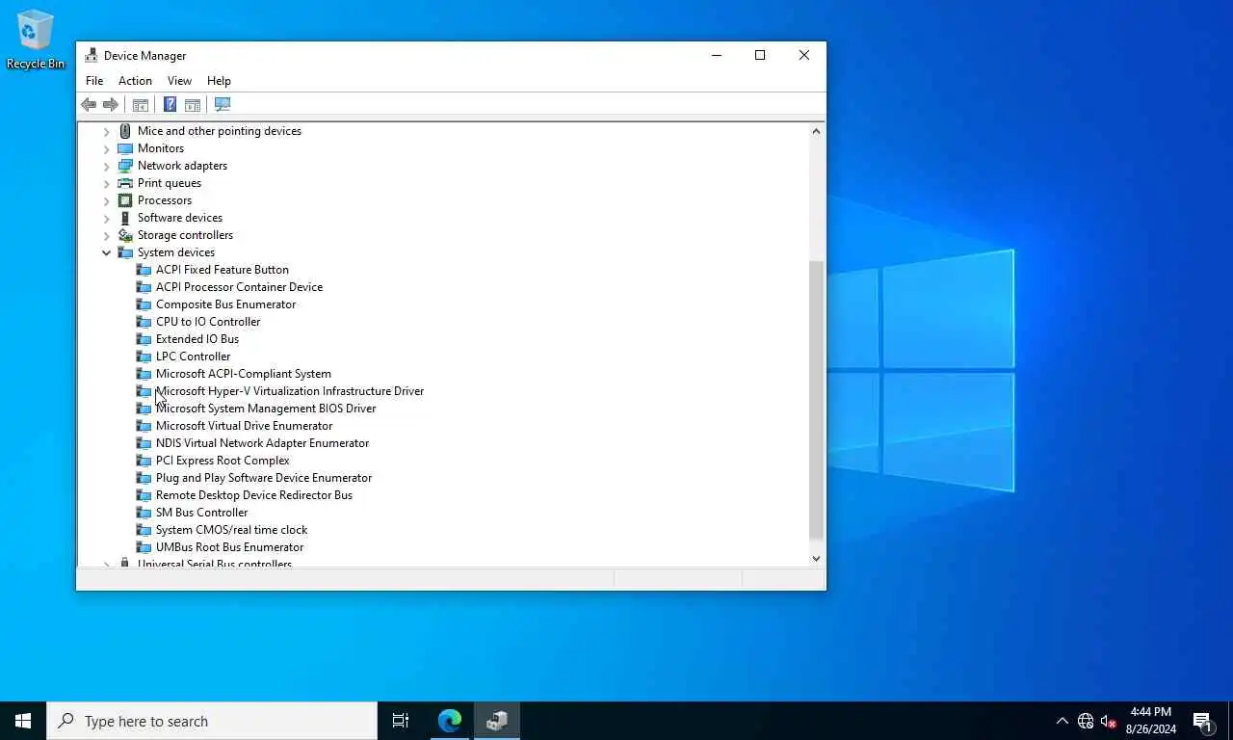Expand the Print queues category
Screen dimensions: 1233x740
[x=106, y=183]
